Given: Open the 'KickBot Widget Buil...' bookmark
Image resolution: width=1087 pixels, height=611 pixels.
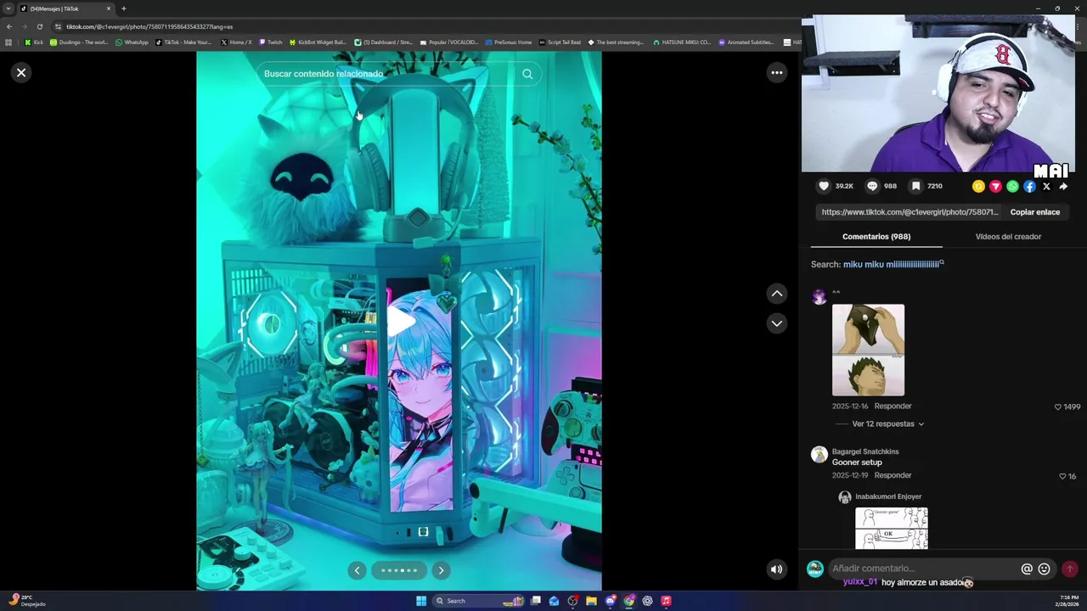Looking at the screenshot, I should [x=318, y=42].
